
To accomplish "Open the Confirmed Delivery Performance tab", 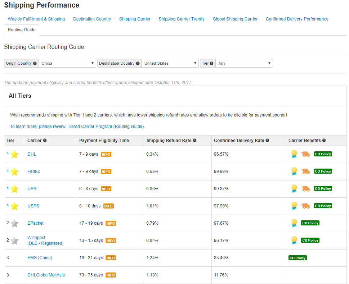I will 297,19.
